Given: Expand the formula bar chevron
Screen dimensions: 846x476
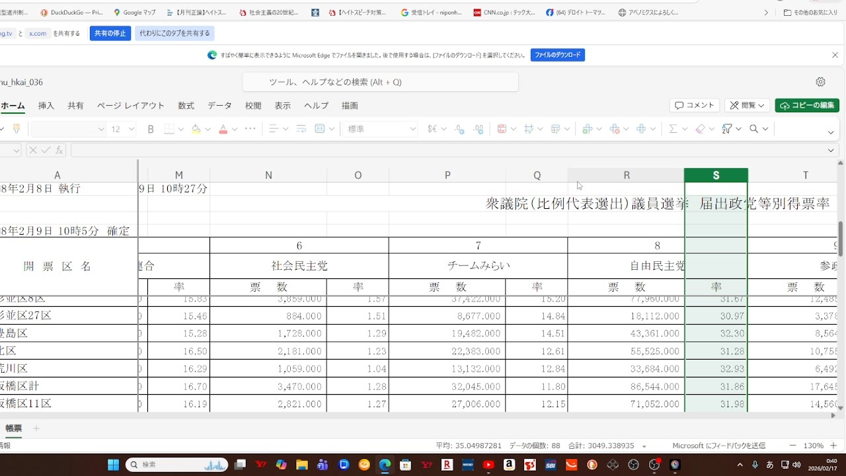Looking at the screenshot, I should point(831,151).
